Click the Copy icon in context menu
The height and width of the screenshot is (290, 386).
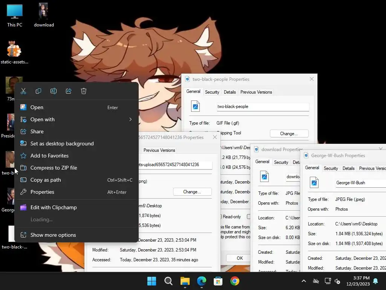[38, 91]
